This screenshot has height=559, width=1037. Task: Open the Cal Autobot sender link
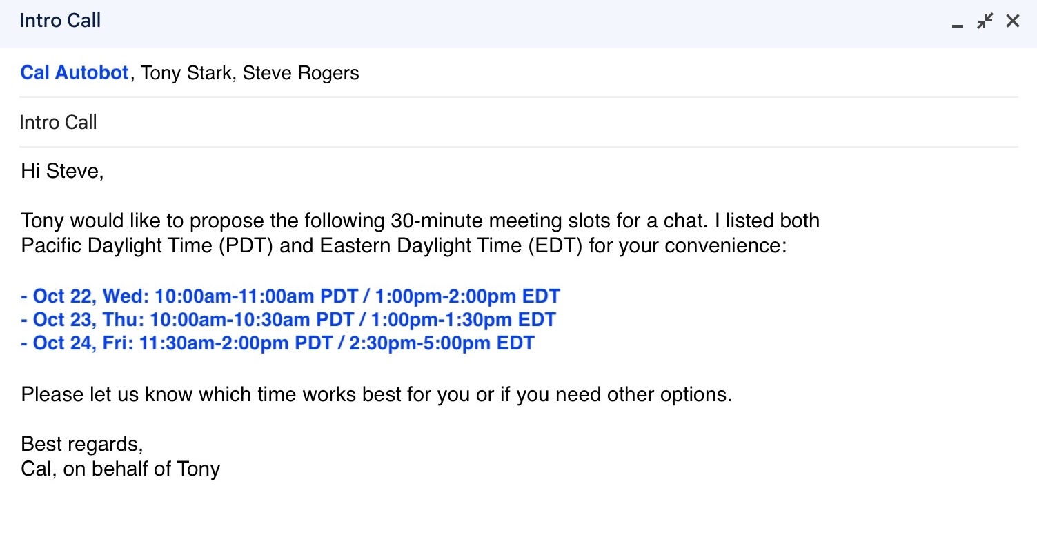coord(74,72)
